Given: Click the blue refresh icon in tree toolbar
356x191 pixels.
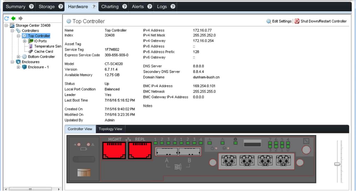Looking at the screenshot, I should 7,18.
